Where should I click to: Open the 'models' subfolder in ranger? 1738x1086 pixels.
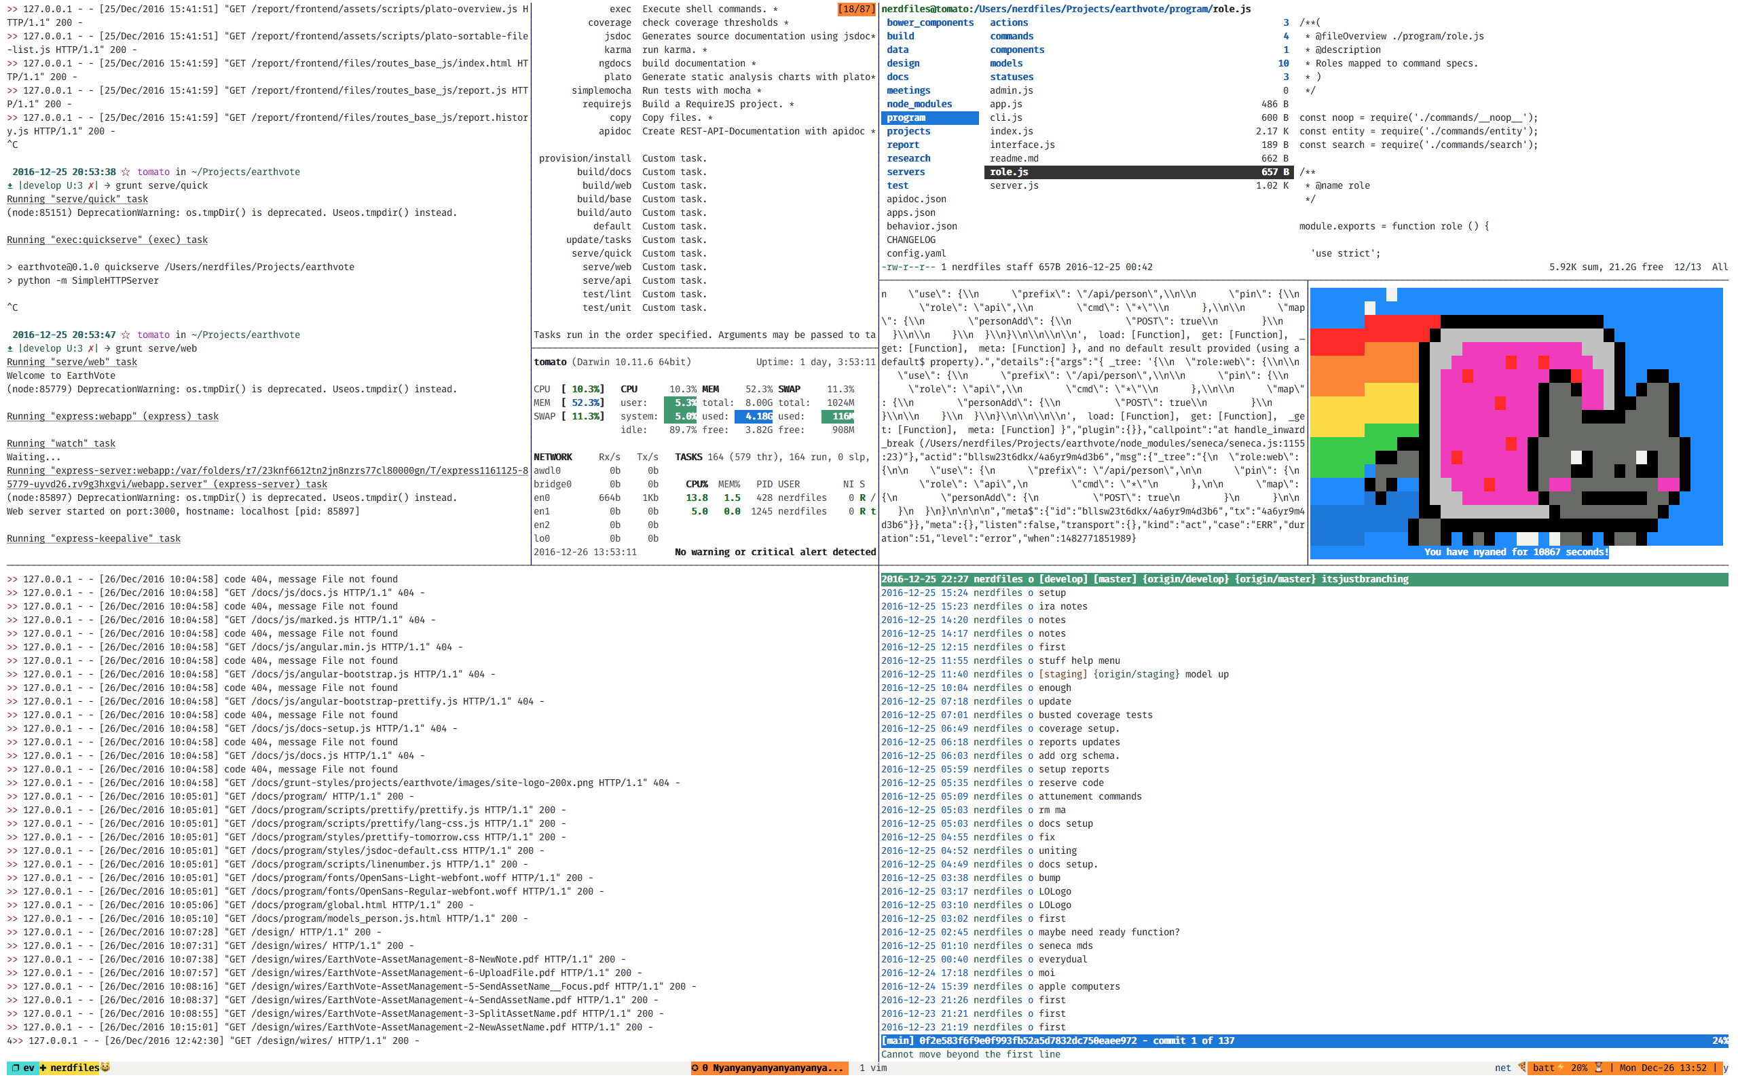pos(1006,63)
